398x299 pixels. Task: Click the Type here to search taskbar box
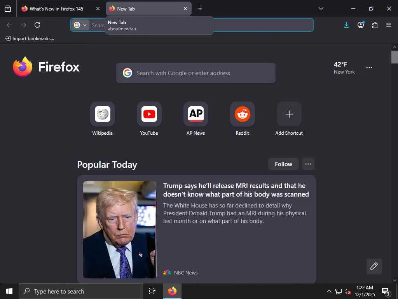[x=81, y=291]
